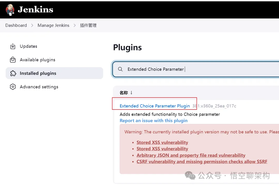The width and height of the screenshot is (279, 187).
Task: Open Arbitrary JSON and property file read vulnerability
Action: [x=191, y=155]
